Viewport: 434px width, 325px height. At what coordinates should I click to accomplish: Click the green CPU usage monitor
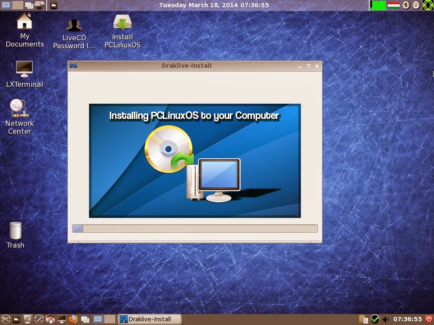(x=378, y=5)
